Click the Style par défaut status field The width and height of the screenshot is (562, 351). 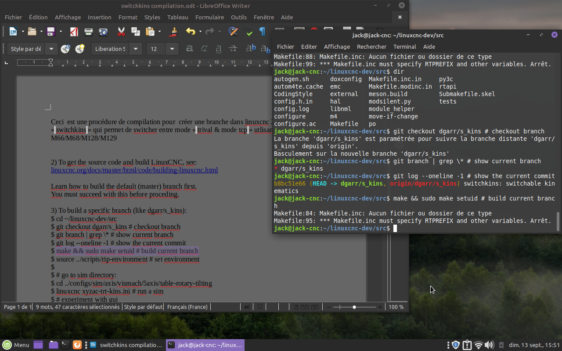pos(144,307)
